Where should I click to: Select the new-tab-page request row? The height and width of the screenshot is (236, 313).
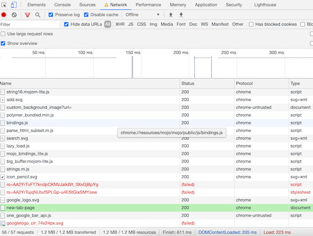coord(156,208)
